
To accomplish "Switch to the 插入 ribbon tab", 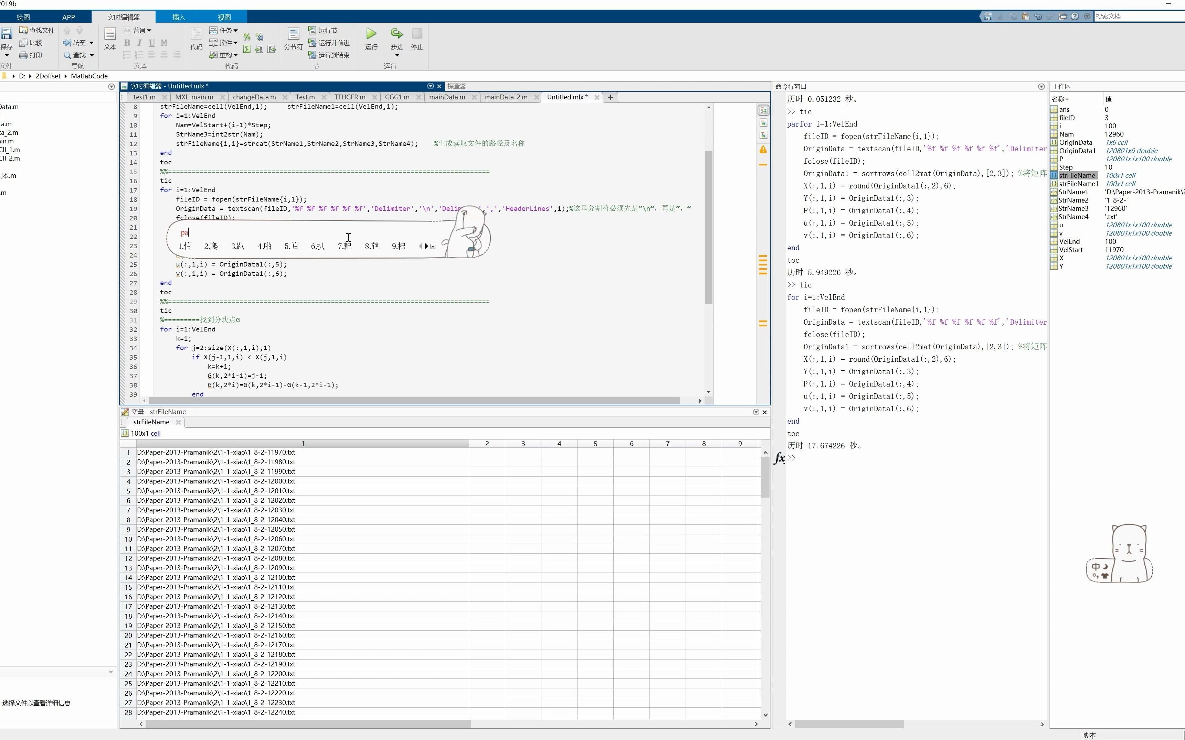I will coord(178,17).
